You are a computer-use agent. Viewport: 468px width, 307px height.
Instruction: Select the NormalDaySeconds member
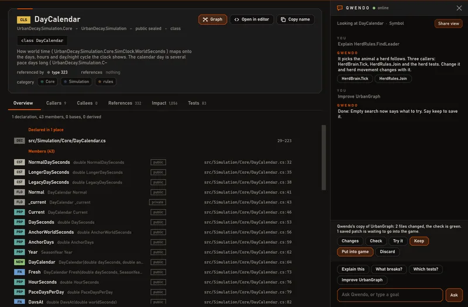(x=49, y=163)
